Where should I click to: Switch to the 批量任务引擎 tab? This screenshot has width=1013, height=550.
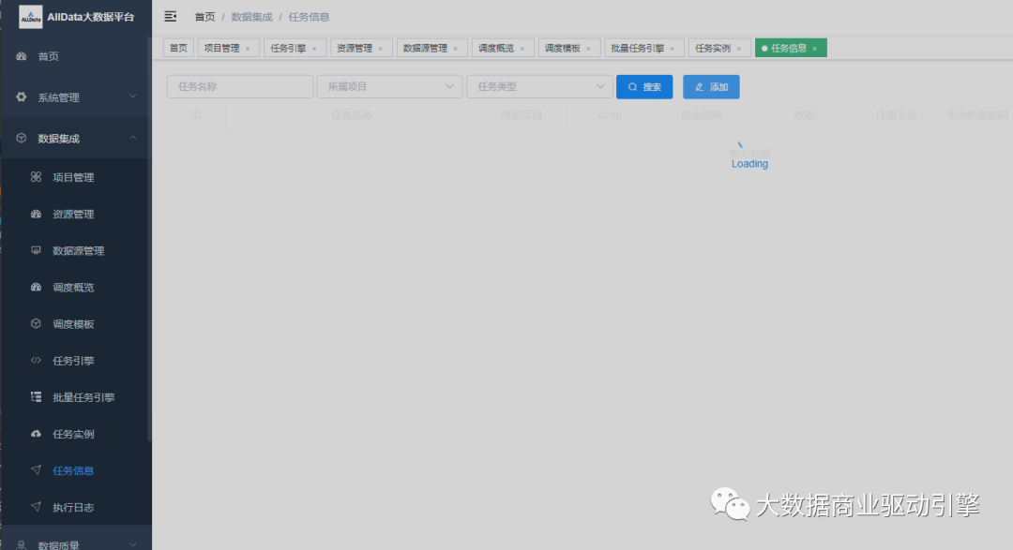pyautogui.click(x=637, y=48)
